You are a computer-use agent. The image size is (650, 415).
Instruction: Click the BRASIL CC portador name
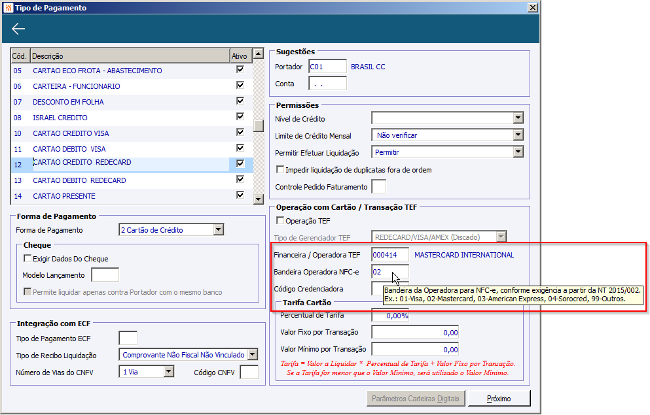[x=368, y=67]
